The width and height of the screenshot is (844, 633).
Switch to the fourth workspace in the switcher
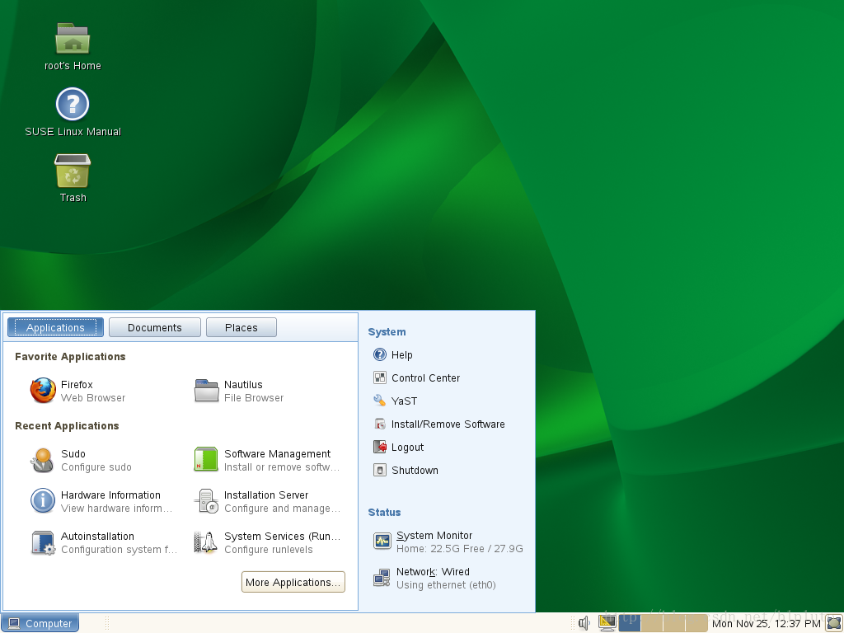(696, 623)
